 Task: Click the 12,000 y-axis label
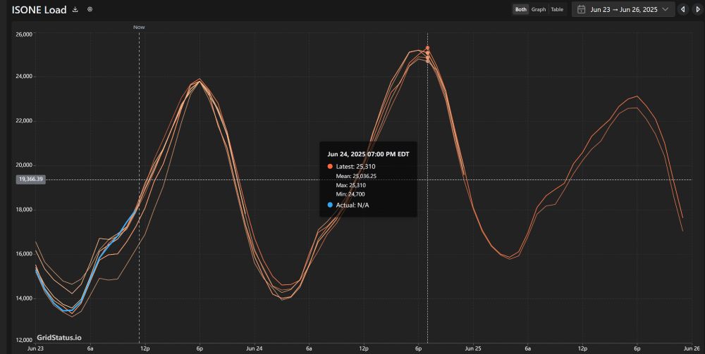click(x=24, y=340)
